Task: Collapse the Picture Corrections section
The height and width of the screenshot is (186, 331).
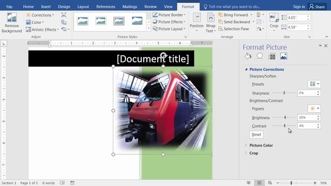Action: pyautogui.click(x=246, y=69)
